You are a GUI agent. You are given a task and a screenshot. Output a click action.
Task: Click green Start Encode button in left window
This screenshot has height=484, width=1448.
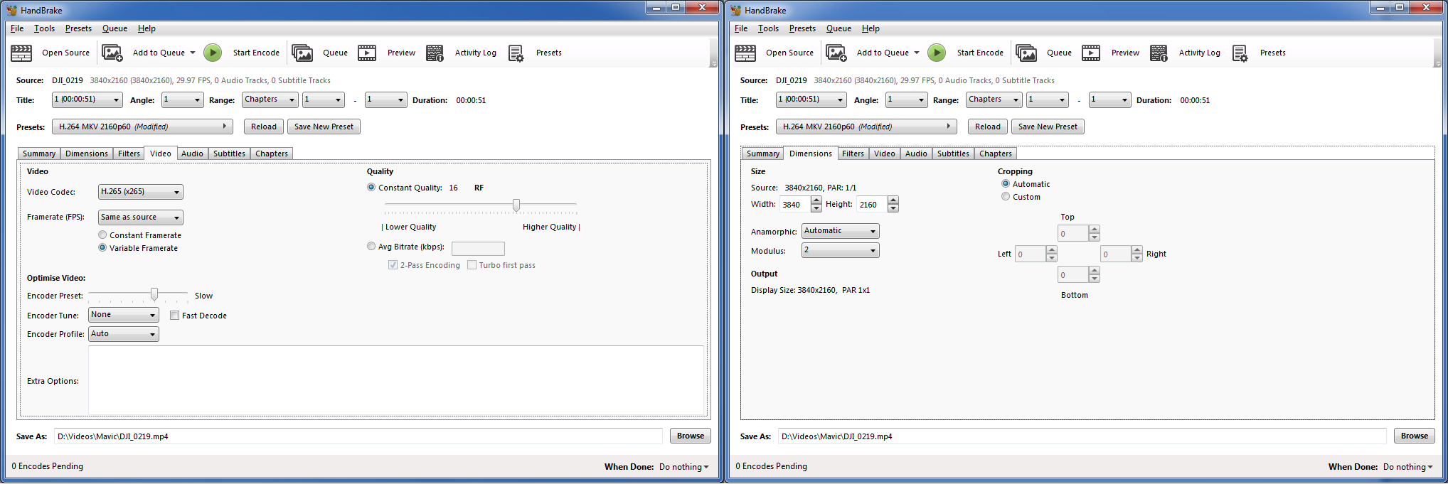pyautogui.click(x=213, y=53)
